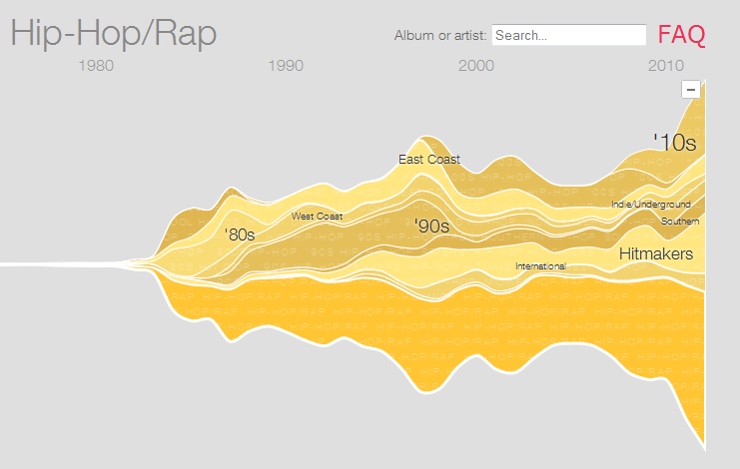Select the Southern stream label
The width and height of the screenshot is (740, 469).
click(680, 221)
